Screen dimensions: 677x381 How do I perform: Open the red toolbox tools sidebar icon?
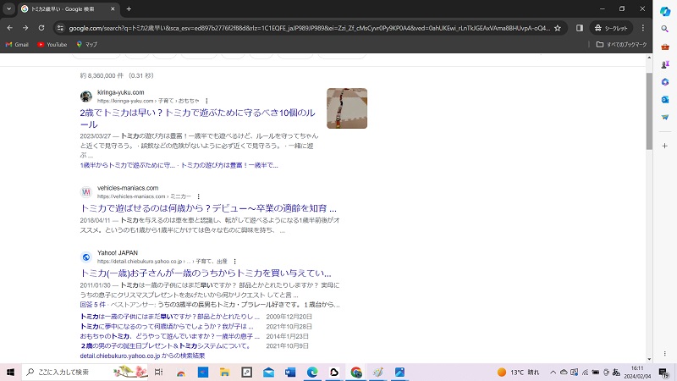tap(665, 47)
